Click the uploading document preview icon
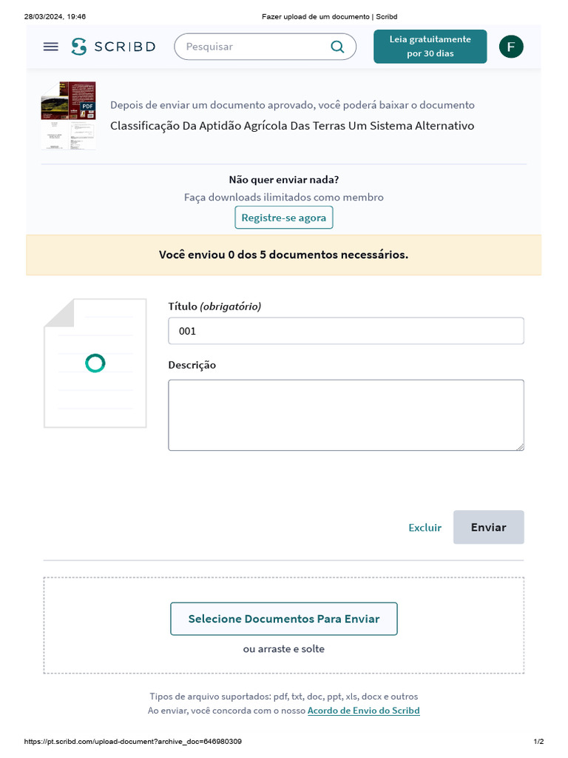Image resolution: width=568 pixels, height=758 pixels. tap(95, 363)
